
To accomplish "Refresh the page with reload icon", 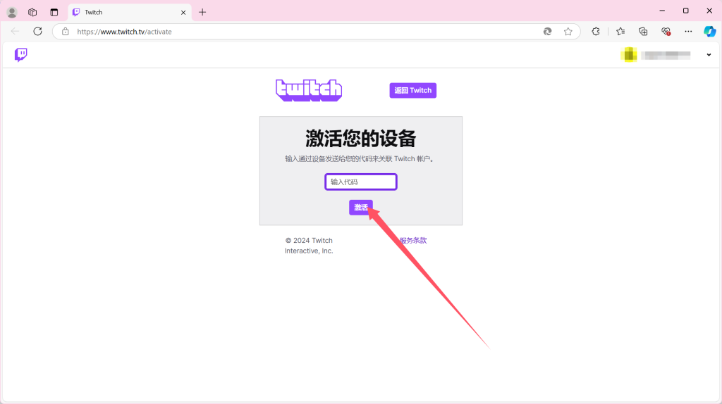I will pyautogui.click(x=38, y=31).
